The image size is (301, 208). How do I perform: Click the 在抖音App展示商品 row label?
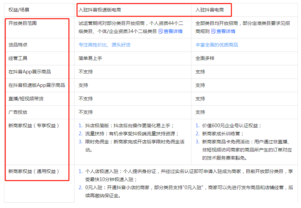[x=29, y=72]
